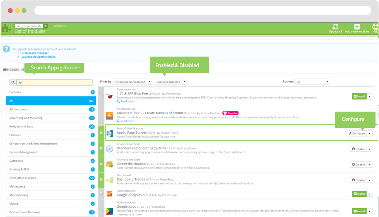Expand arrow next to Dashboard Trends Disable button

click(x=370, y=180)
